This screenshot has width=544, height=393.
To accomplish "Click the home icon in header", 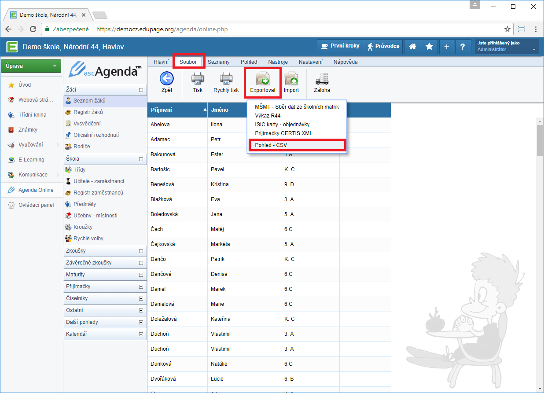I will tap(412, 46).
